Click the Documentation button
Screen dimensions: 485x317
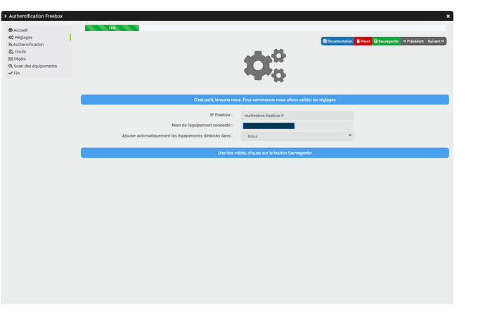click(338, 41)
